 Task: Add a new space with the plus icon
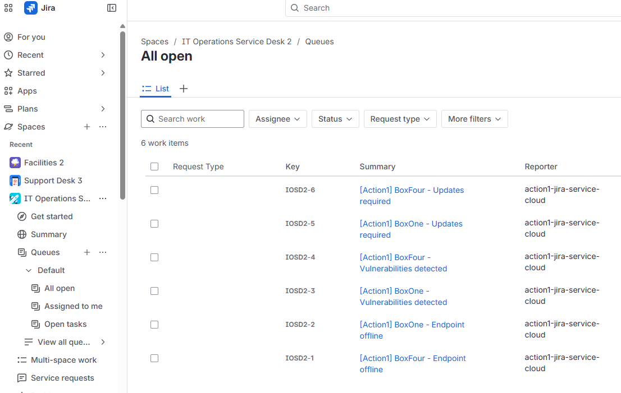[87, 127]
